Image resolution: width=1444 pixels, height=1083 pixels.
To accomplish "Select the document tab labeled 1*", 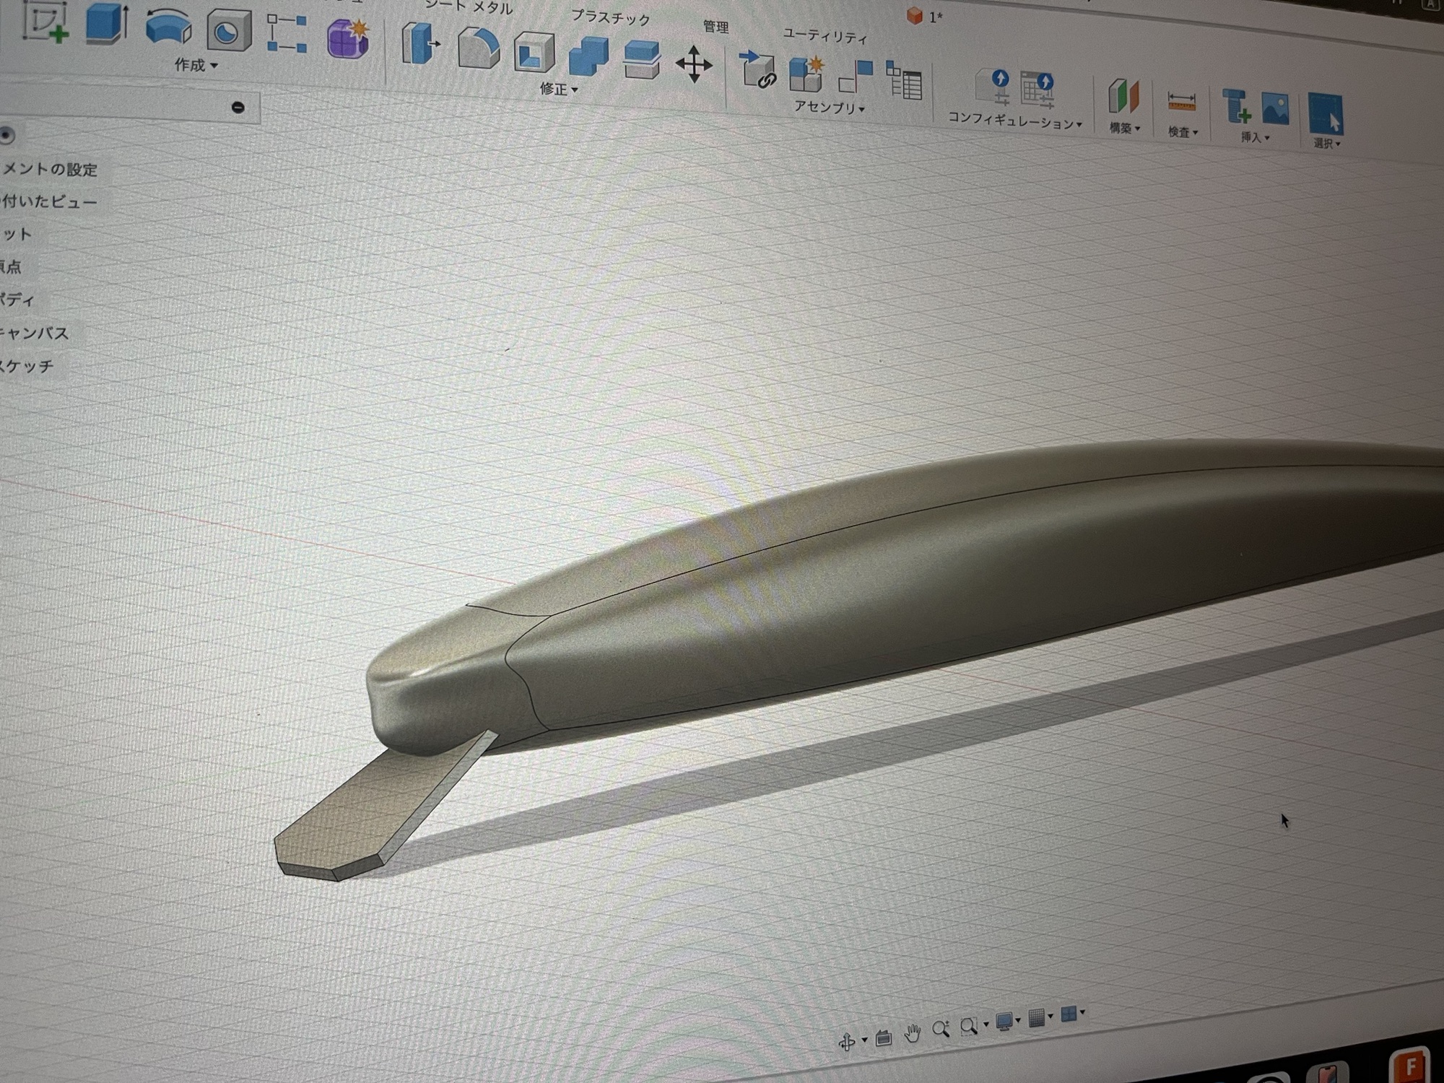I will [926, 16].
